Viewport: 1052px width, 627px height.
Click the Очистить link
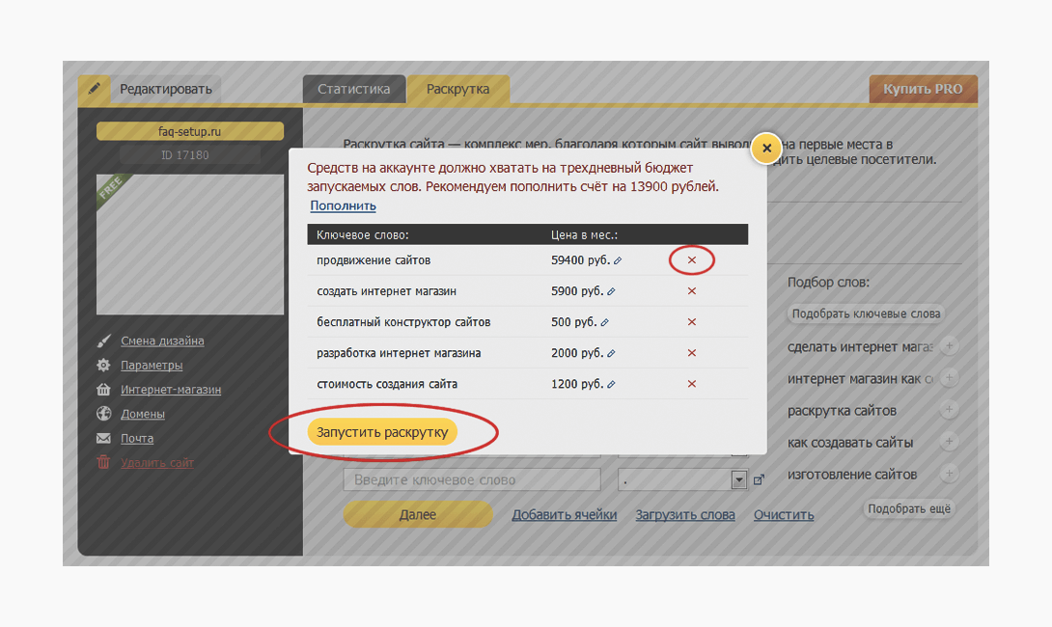pyautogui.click(x=784, y=515)
